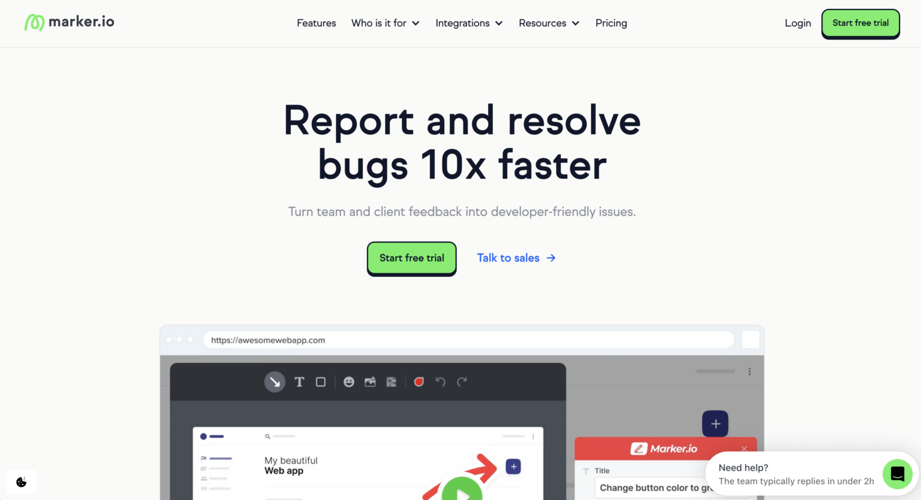This screenshot has height=500, width=921.
Task: Expand the 'Who is it for' dropdown
Action: (x=386, y=23)
